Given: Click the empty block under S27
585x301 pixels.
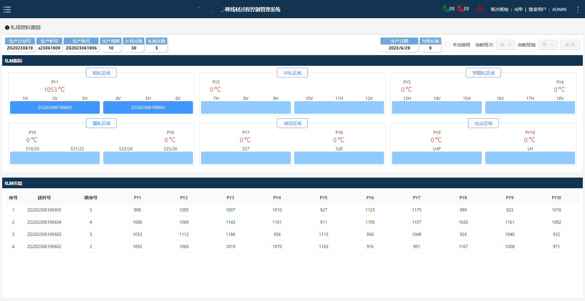Looking at the screenshot, I should [246, 158].
